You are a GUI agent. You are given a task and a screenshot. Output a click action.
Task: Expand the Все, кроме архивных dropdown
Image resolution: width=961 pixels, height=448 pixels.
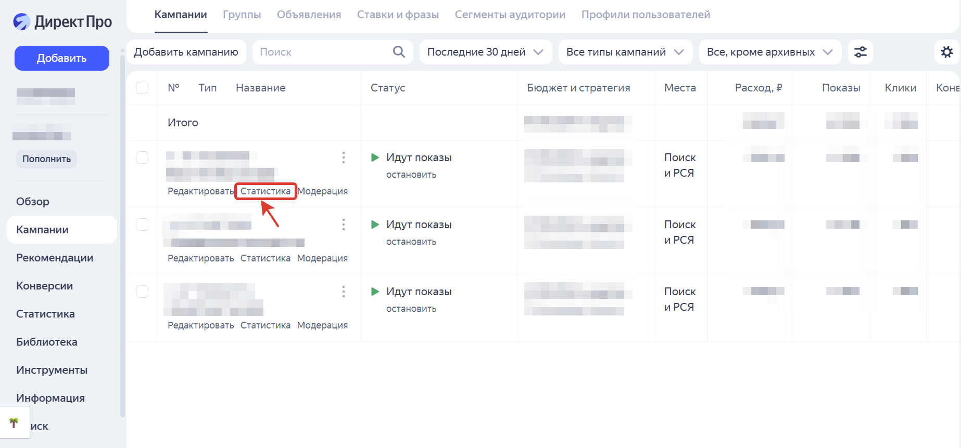tap(770, 52)
